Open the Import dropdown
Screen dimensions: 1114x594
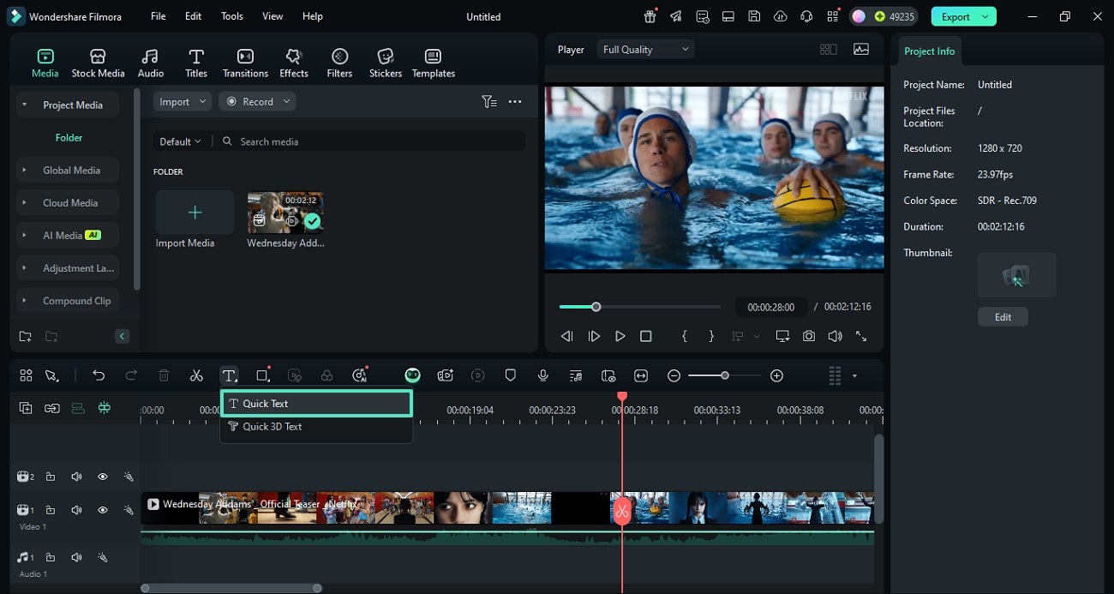point(183,101)
